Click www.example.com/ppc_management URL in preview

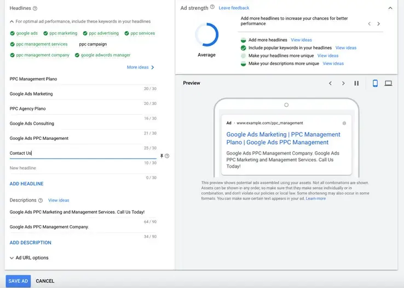[270, 123]
